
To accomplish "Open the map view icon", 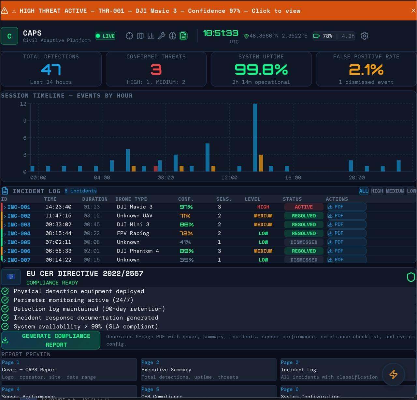I will point(140,36).
